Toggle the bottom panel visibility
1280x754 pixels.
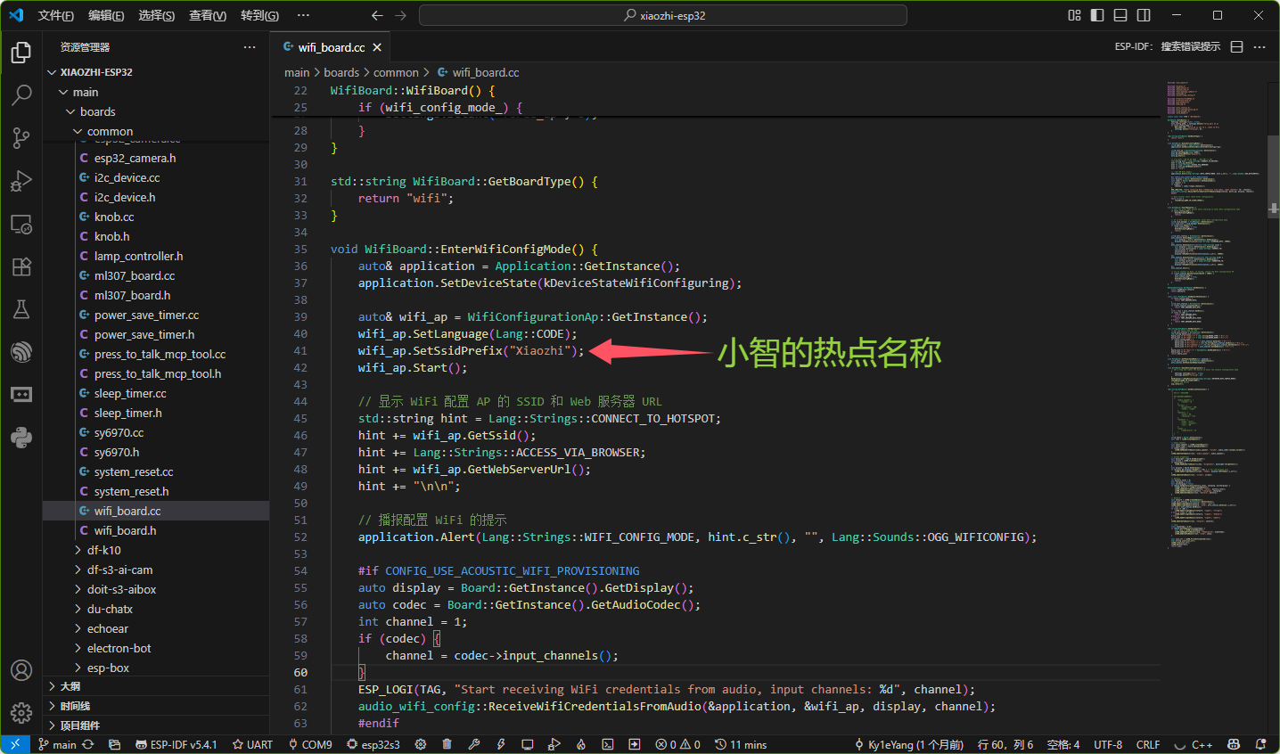click(x=1120, y=15)
